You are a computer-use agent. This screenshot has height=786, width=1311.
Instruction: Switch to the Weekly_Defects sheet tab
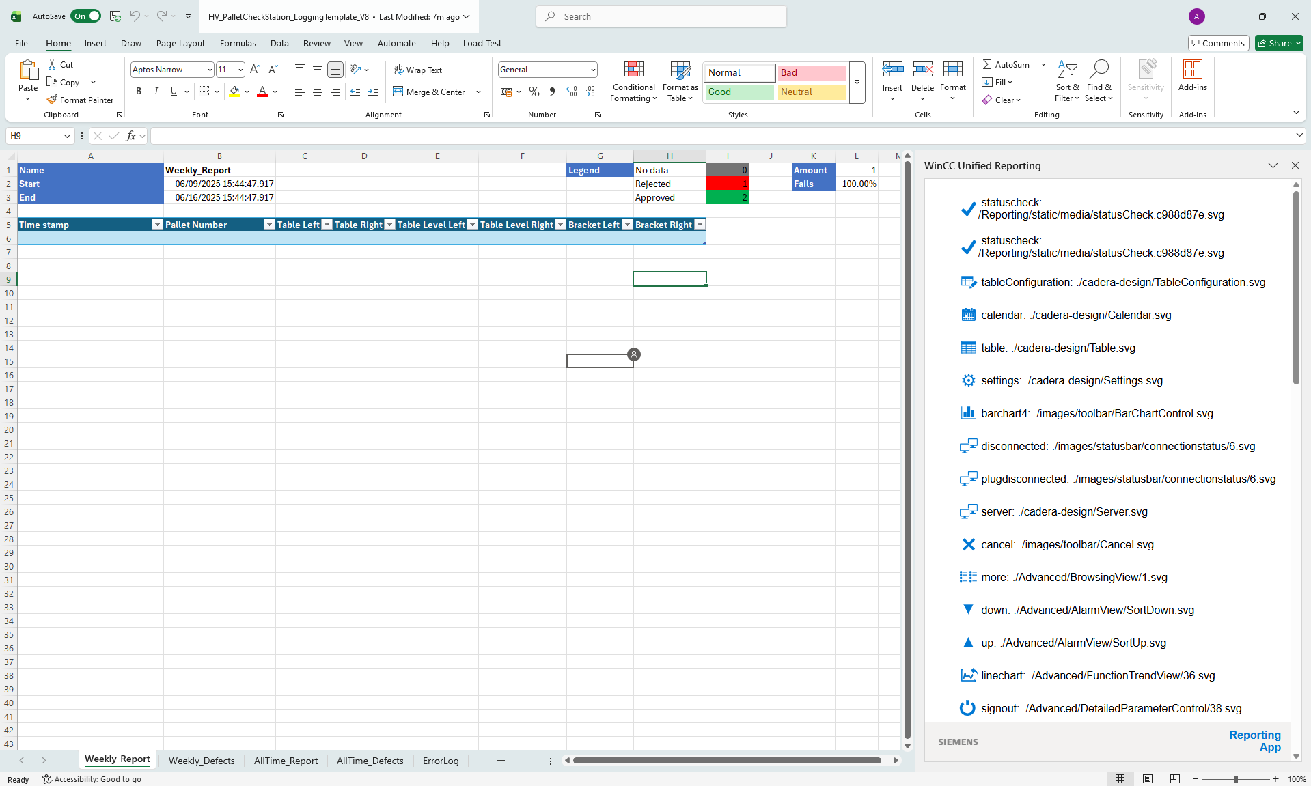(202, 761)
